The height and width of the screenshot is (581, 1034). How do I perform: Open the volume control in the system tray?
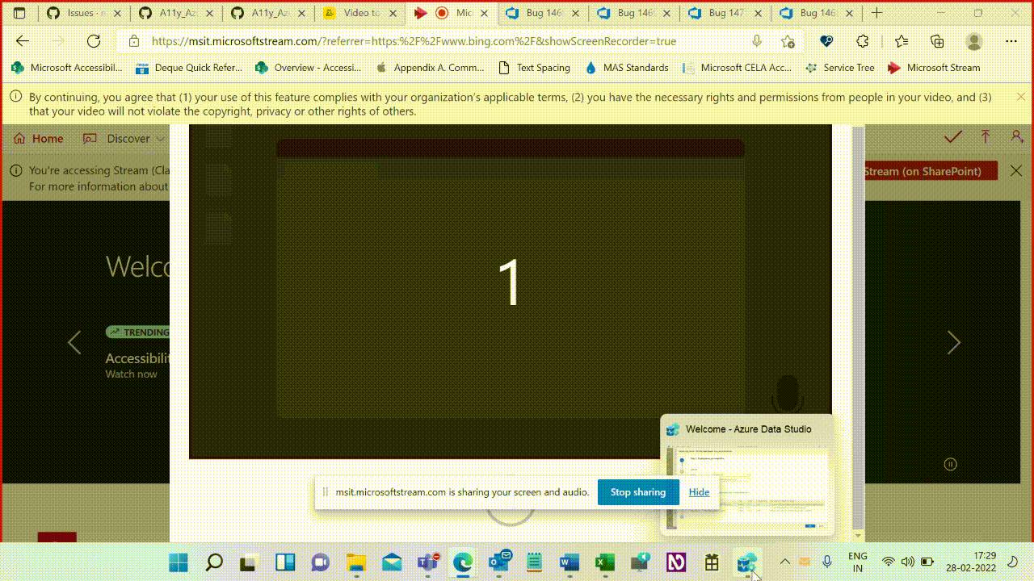[x=907, y=561]
